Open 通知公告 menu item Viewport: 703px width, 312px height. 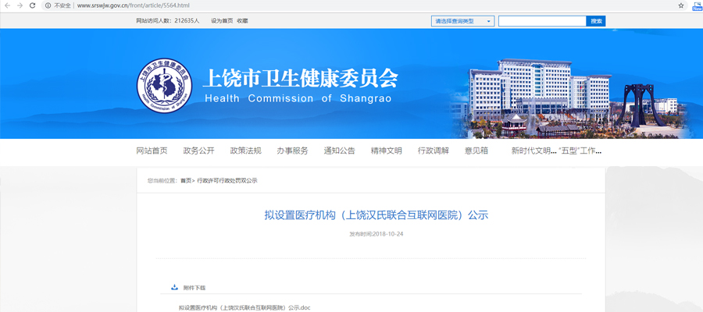point(340,151)
